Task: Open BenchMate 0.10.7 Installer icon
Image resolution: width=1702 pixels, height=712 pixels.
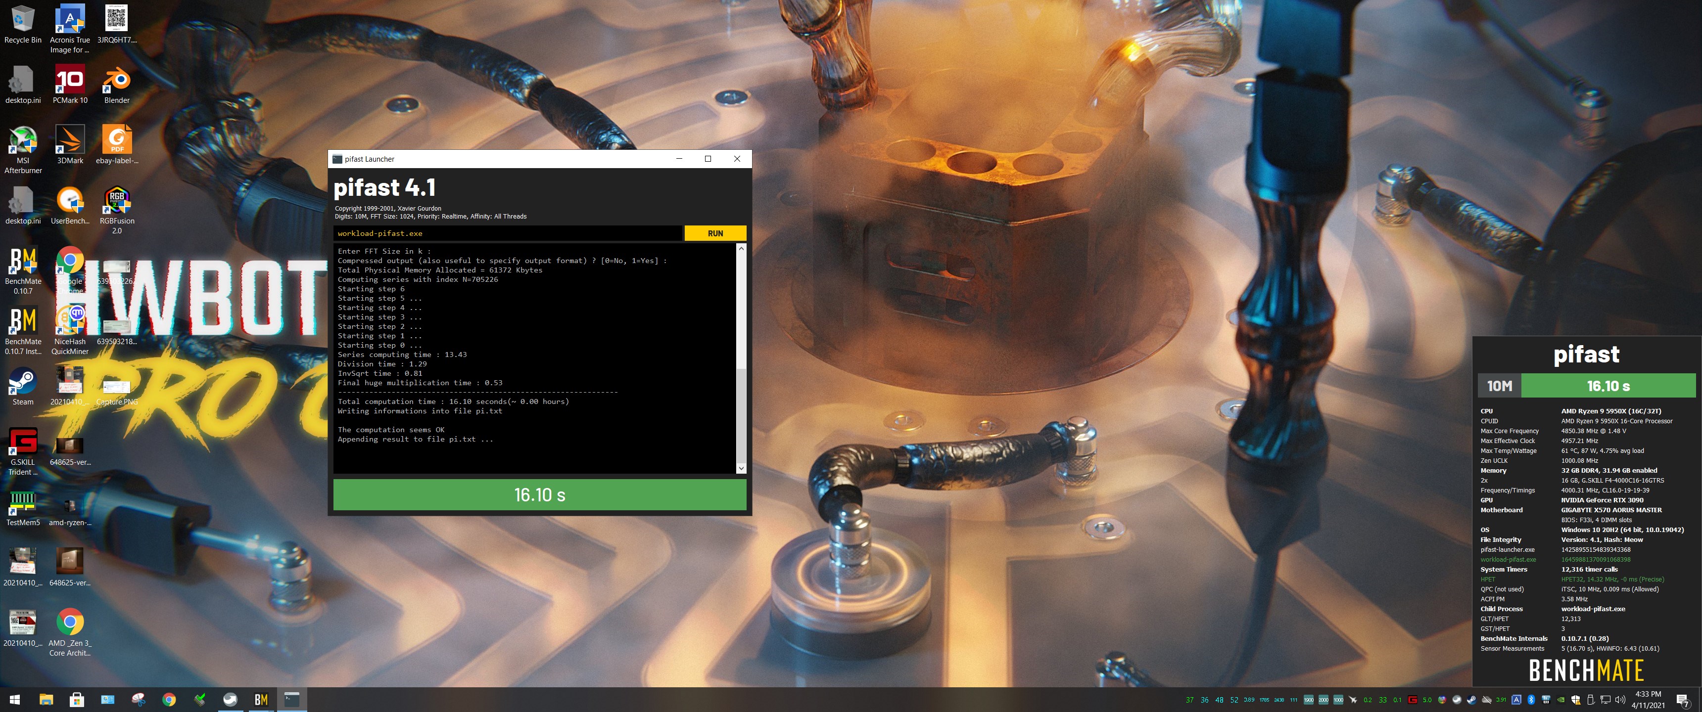Action: tap(23, 331)
